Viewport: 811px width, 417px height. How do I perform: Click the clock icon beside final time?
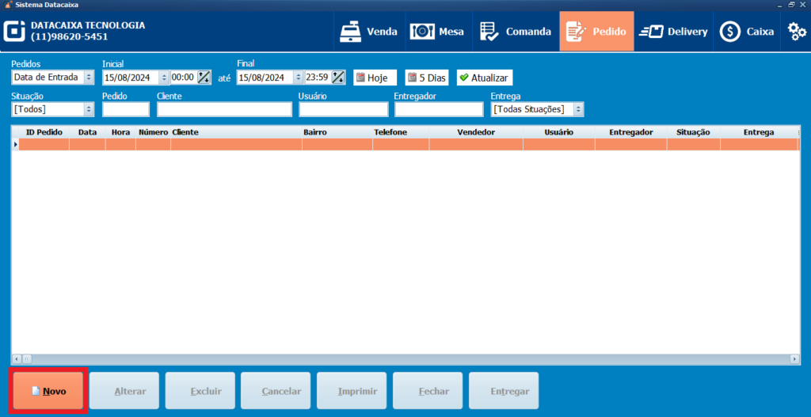[x=338, y=78]
